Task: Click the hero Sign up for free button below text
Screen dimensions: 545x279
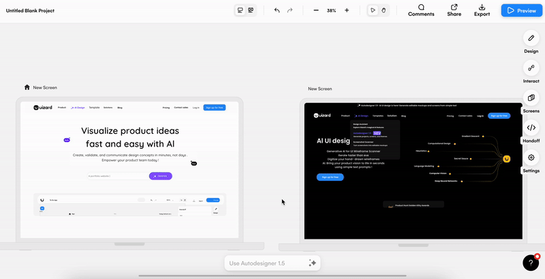Action: pos(330,177)
